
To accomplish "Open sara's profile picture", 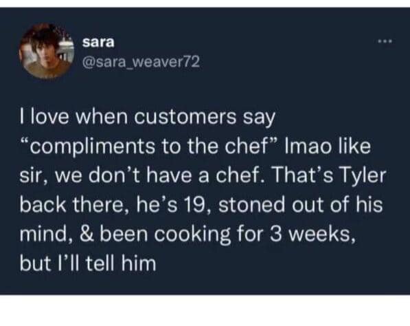I will [46, 51].
